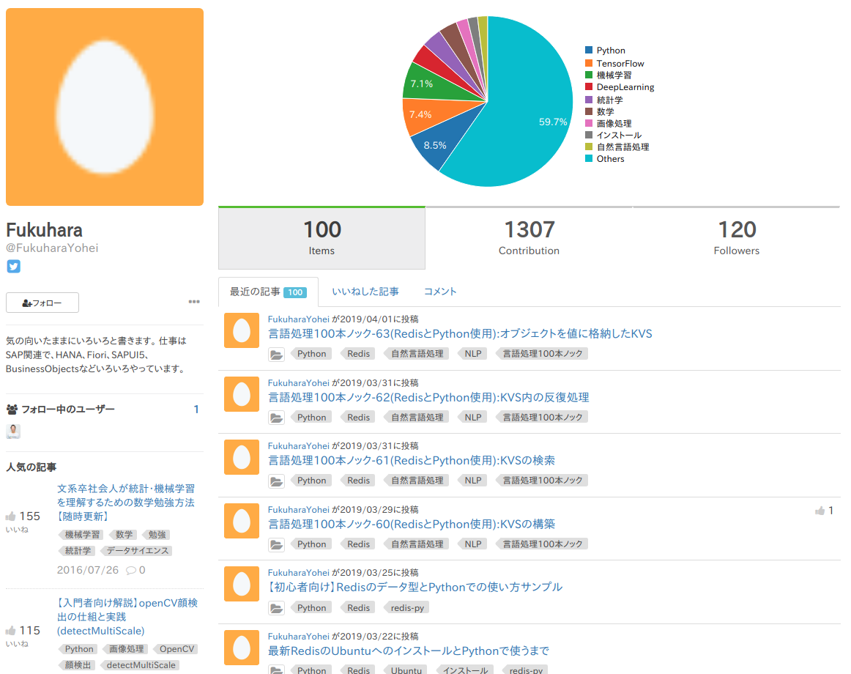
Task: Click the followed user's small avatar
Action: (x=13, y=432)
